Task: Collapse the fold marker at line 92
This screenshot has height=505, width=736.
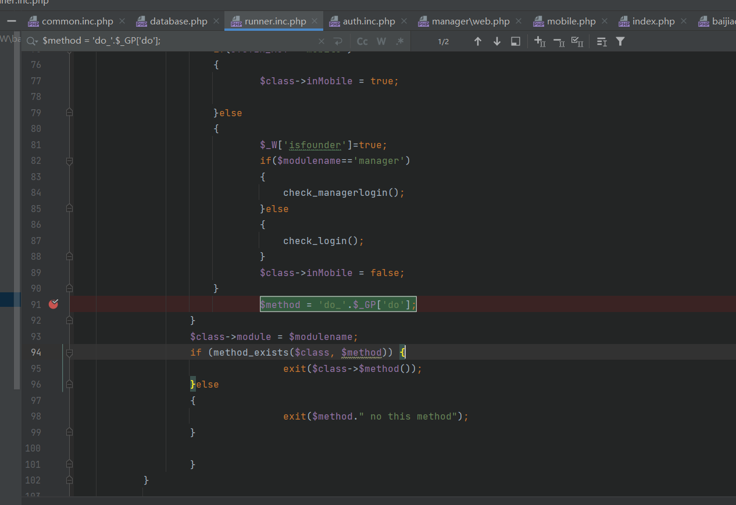Action: click(69, 320)
